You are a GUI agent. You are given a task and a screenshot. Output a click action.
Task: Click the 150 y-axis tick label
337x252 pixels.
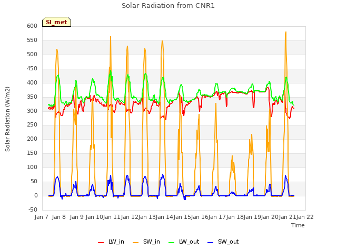coord(32,153)
